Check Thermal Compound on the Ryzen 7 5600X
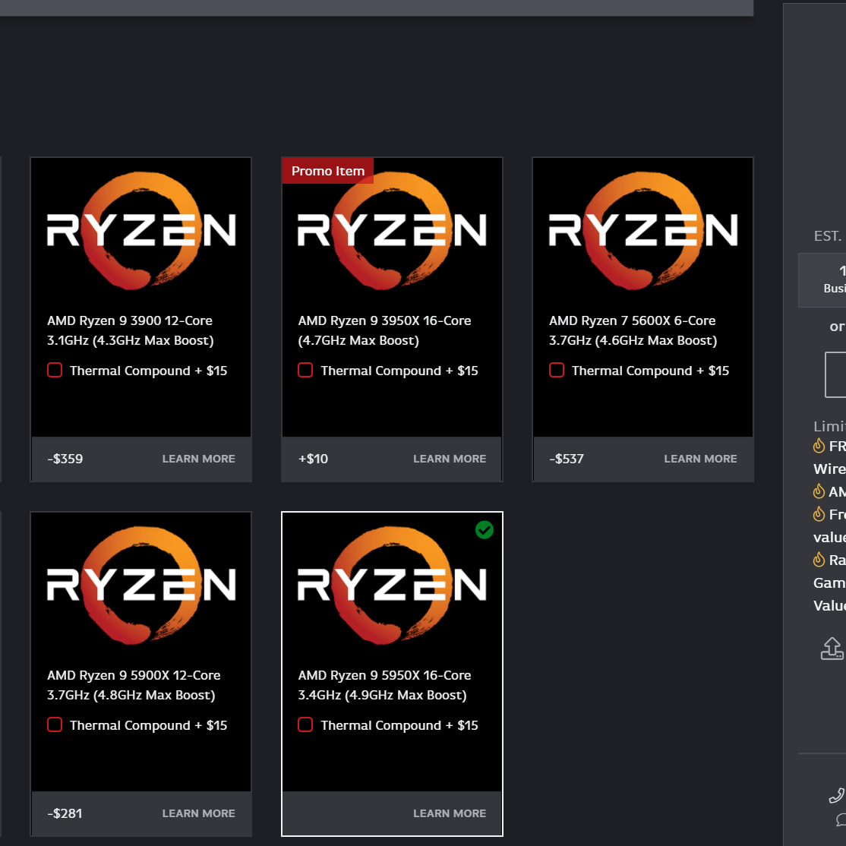846x846 pixels. (x=556, y=370)
